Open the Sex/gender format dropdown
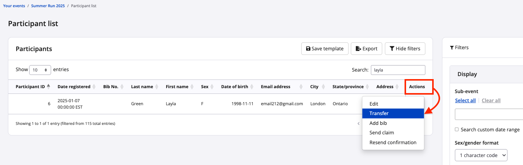Image resolution: width=523 pixels, height=165 pixels. pos(481,155)
